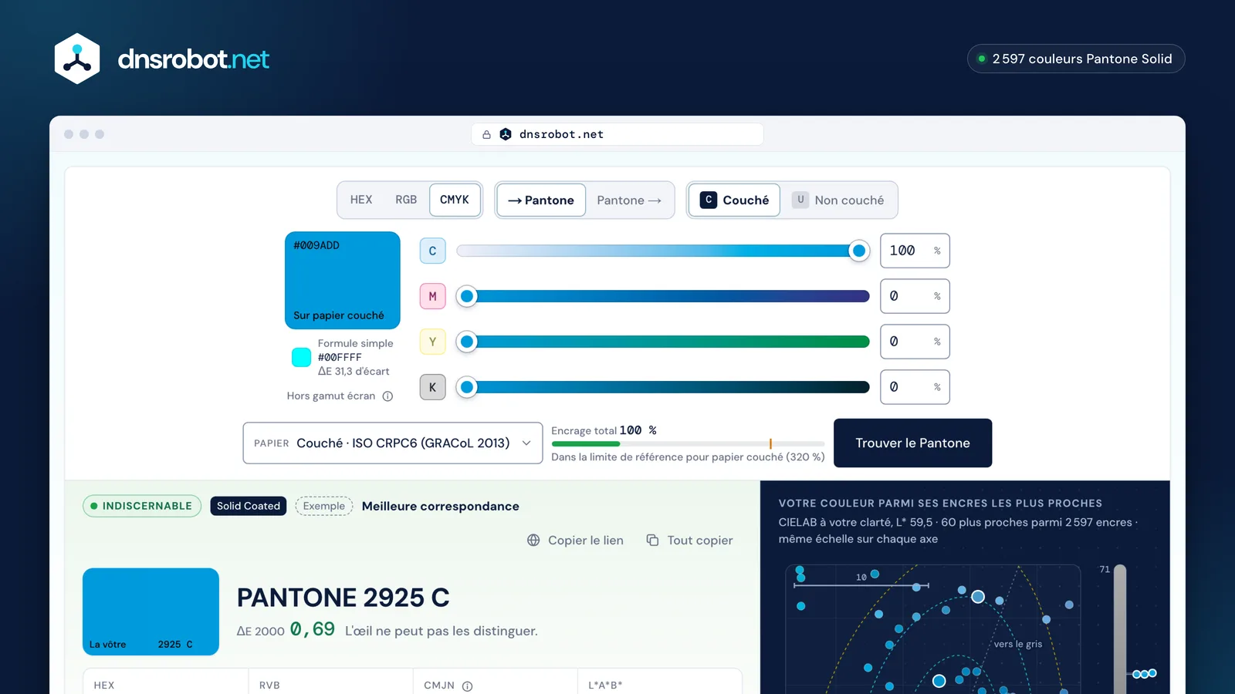Select CMYK input mode
The height and width of the screenshot is (694, 1235).
click(x=455, y=200)
